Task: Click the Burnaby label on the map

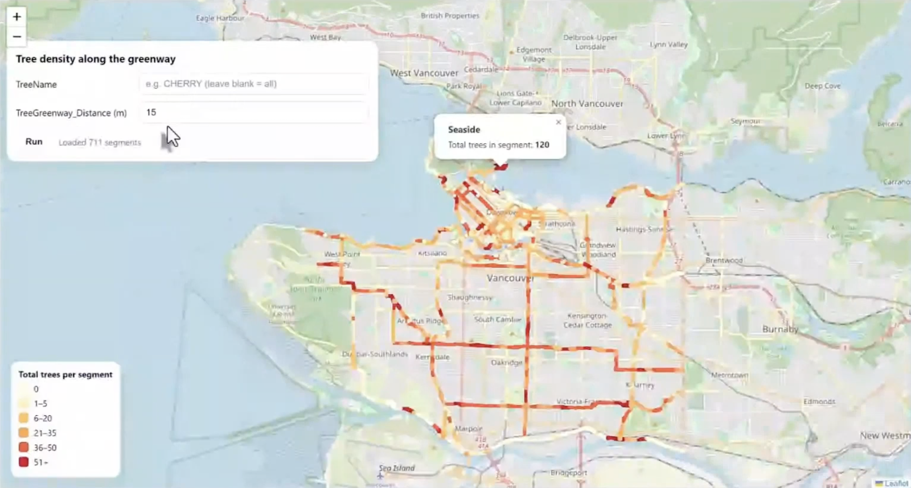Action: click(780, 329)
